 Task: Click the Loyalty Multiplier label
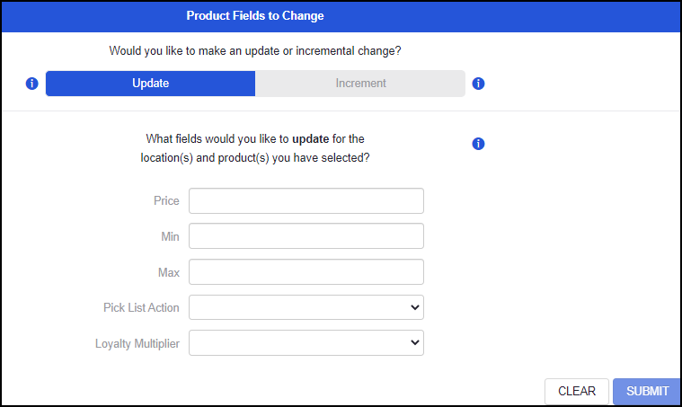coord(137,343)
